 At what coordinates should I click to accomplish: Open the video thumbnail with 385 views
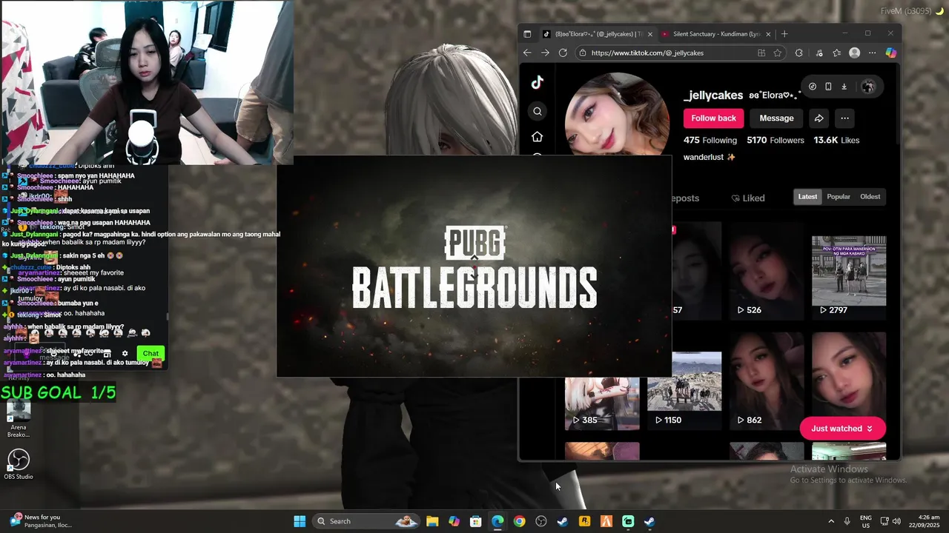tap(602, 403)
